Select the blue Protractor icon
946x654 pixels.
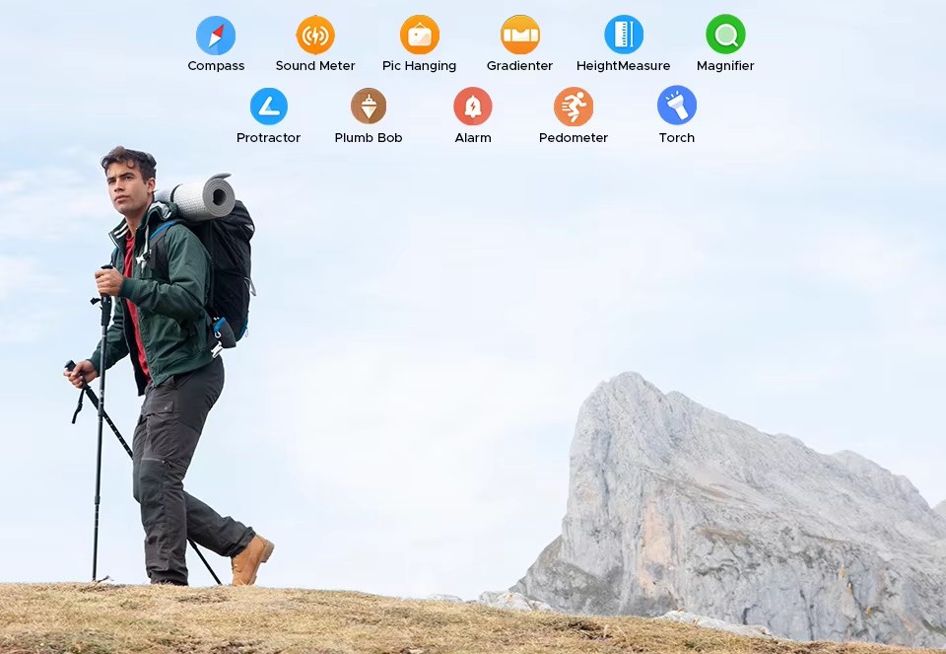pos(268,107)
